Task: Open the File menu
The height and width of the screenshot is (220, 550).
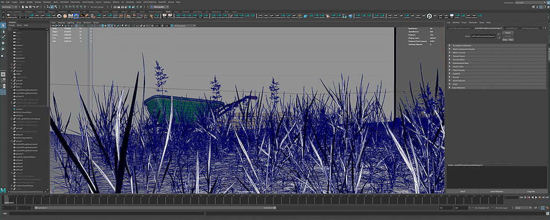Action: [2, 2]
